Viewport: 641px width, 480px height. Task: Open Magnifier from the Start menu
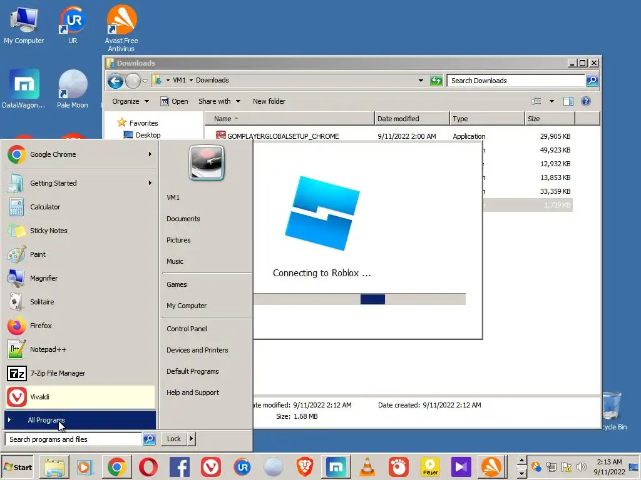[80, 278]
